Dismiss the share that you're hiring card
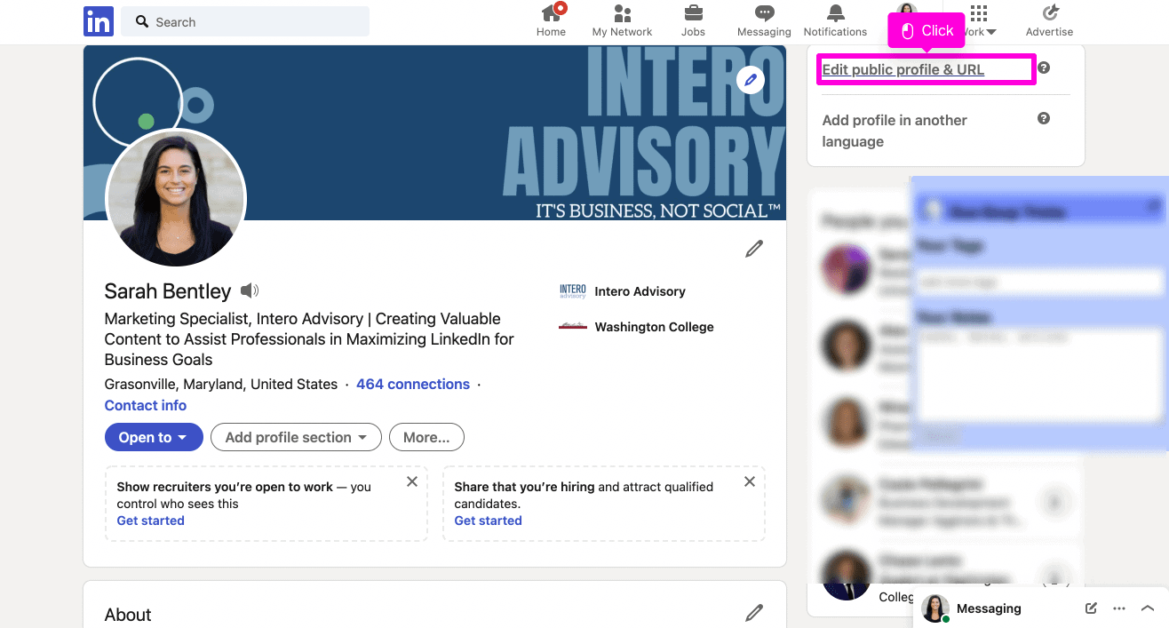The image size is (1169, 628). (x=750, y=481)
